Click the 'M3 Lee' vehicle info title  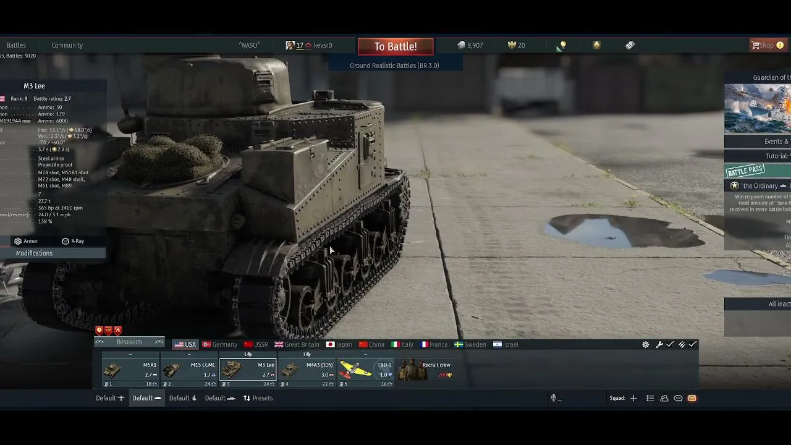(34, 86)
